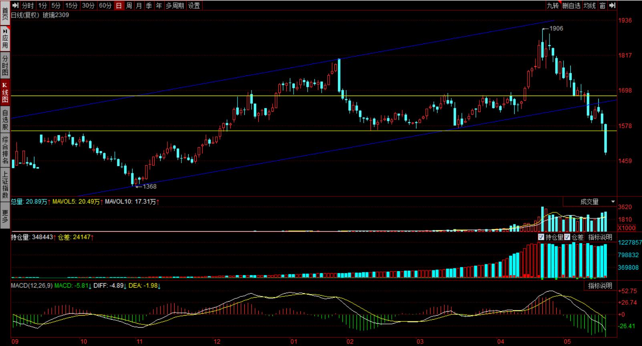Image resolution: width=642 pixels, height=346 pixels.
Task: Open the 分时图 sidebar tab
Action: [5, 66]
